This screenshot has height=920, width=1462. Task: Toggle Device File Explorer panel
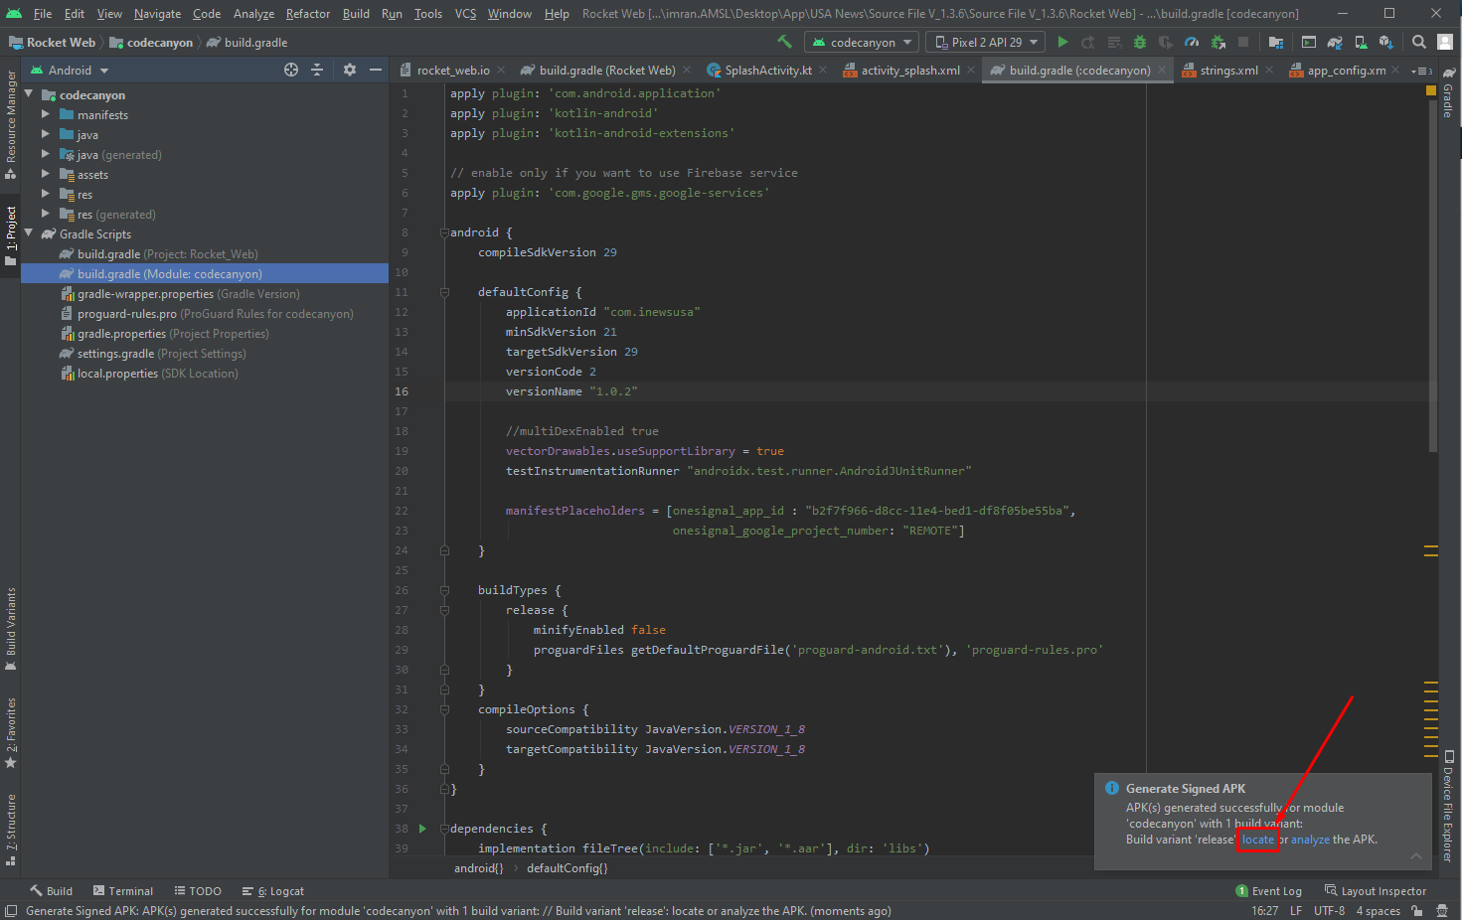pyautogui.click(x=1449, y=807)
